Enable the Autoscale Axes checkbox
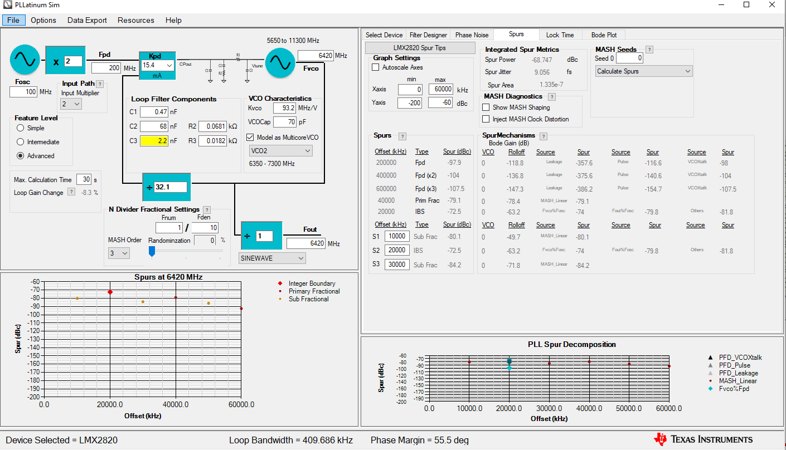 [x=376, y=67]
